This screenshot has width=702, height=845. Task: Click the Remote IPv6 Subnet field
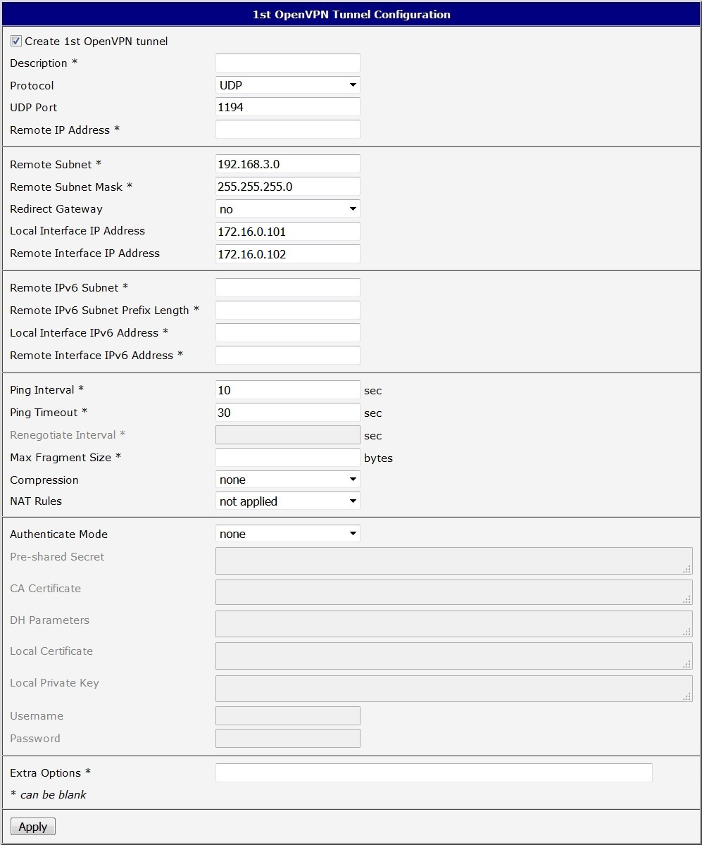(x=288, y=288)
